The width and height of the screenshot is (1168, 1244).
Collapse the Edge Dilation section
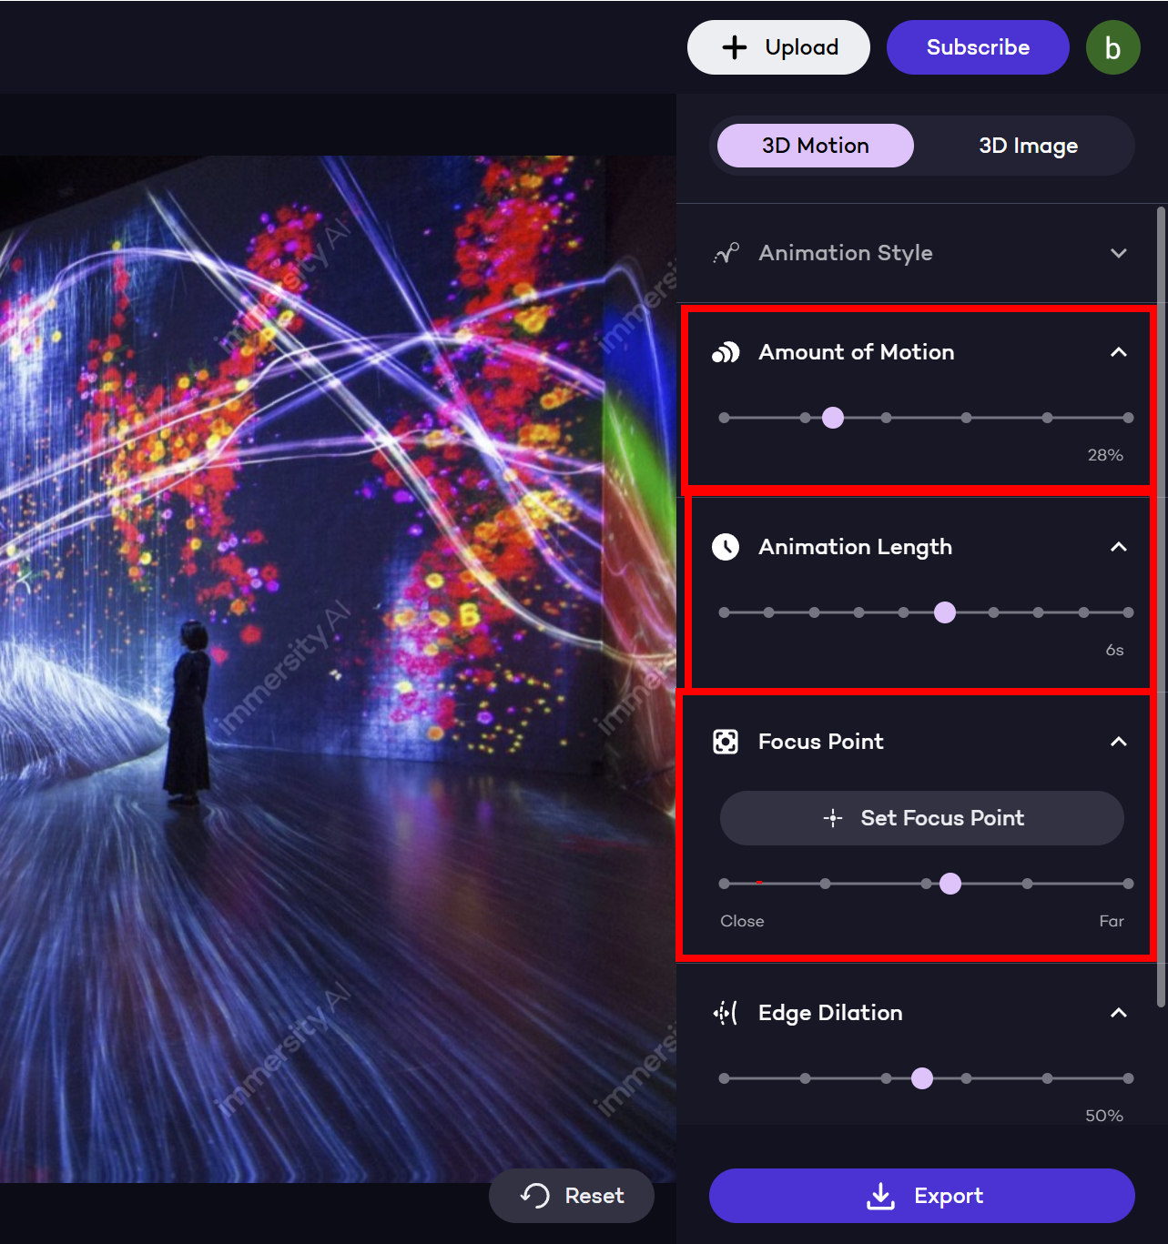pyautogui.click(x=1119, y=1013)
